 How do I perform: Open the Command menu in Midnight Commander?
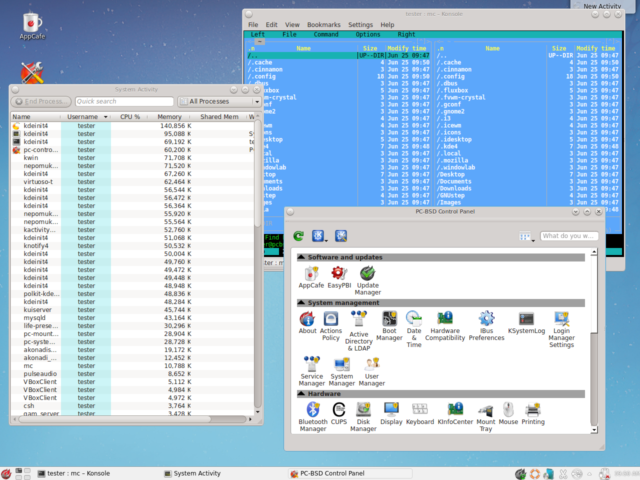tap(326, 34)
